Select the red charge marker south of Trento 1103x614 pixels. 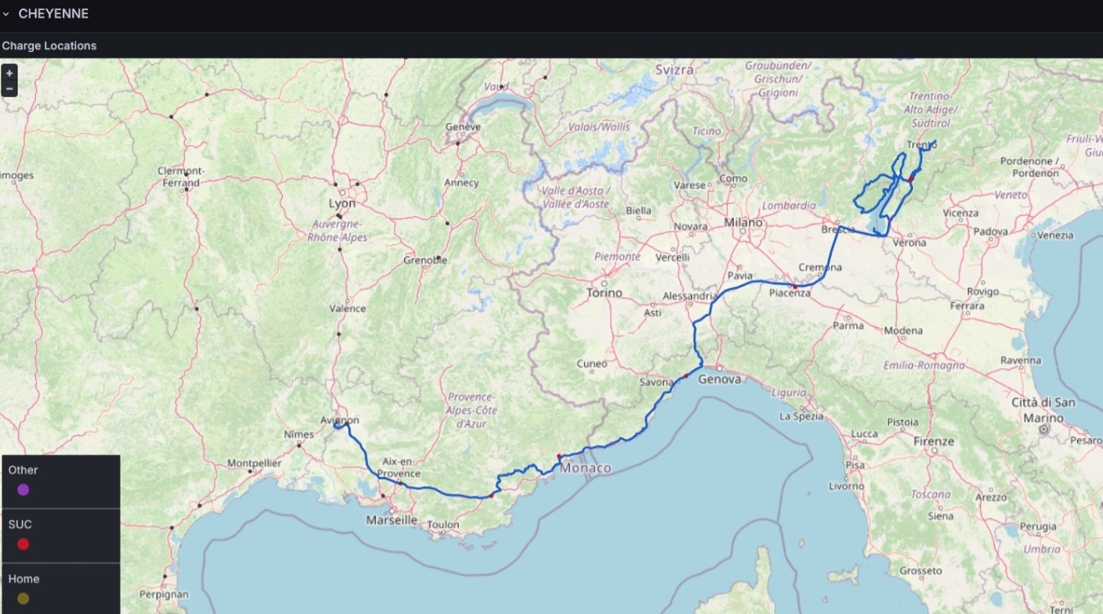[911, 178]
